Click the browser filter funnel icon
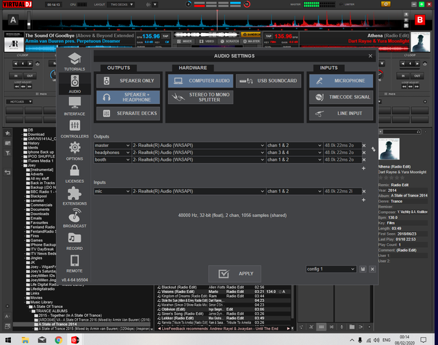Screen dimensions: 438x345 (8, 153)
